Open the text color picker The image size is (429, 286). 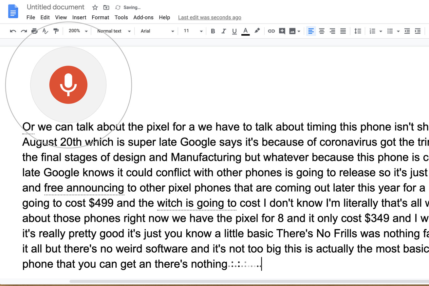(245, 31)
